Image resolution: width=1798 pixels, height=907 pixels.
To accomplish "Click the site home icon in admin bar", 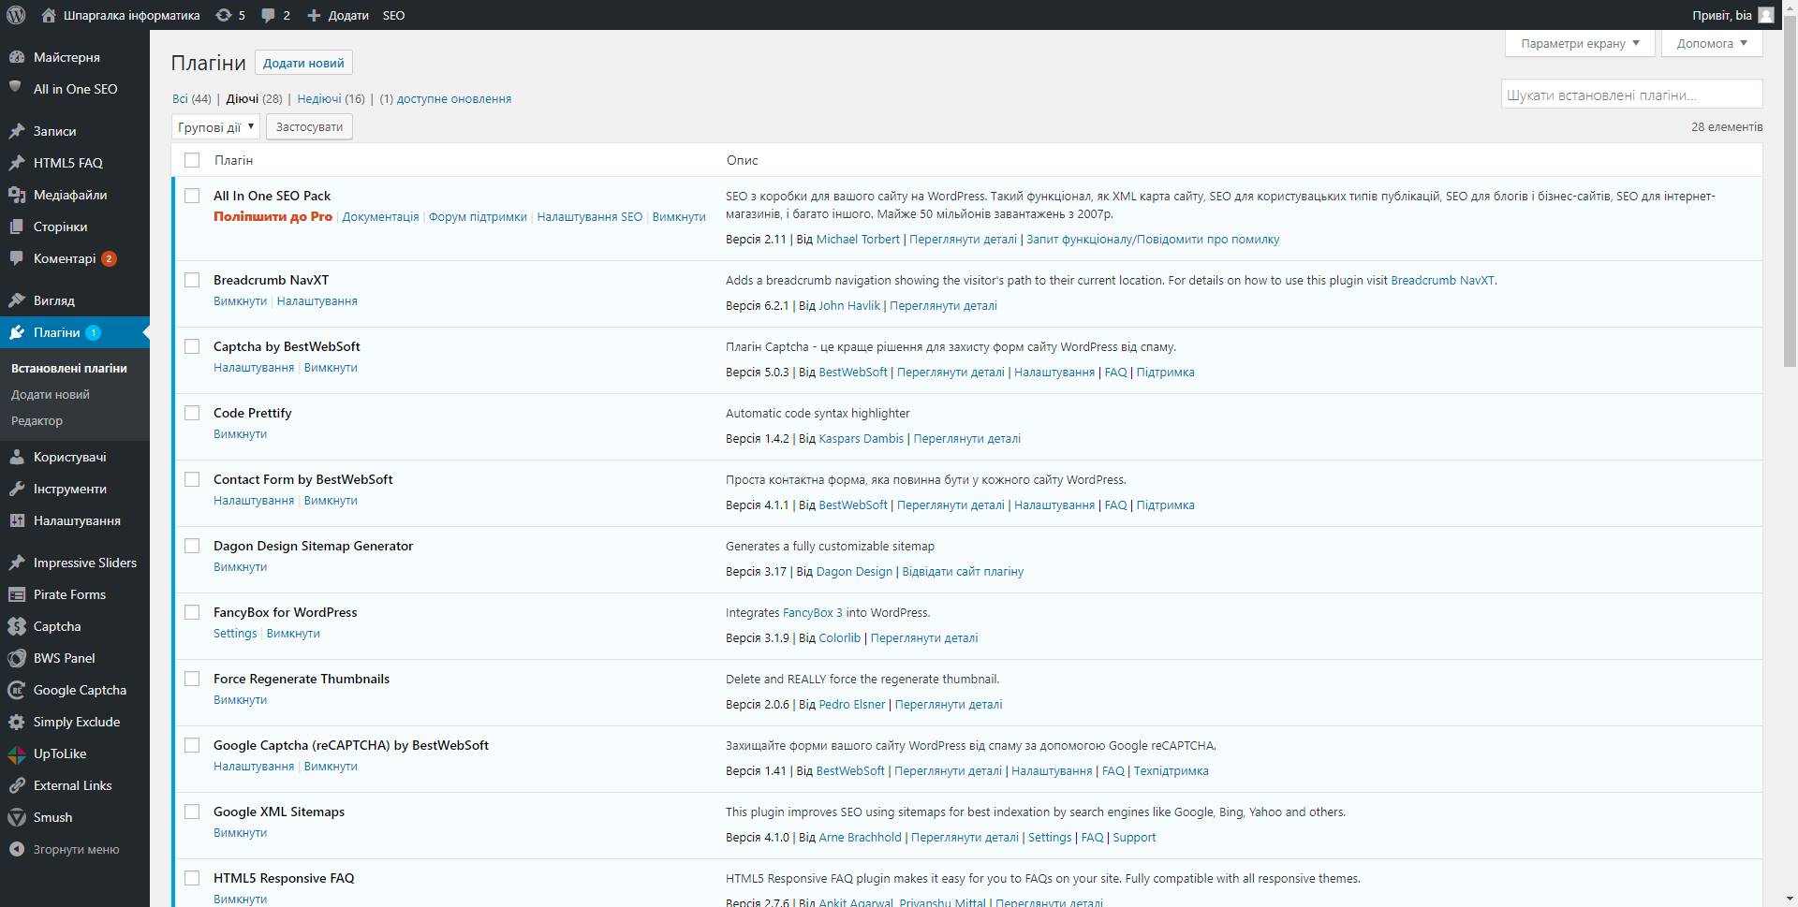I will 49,15.
